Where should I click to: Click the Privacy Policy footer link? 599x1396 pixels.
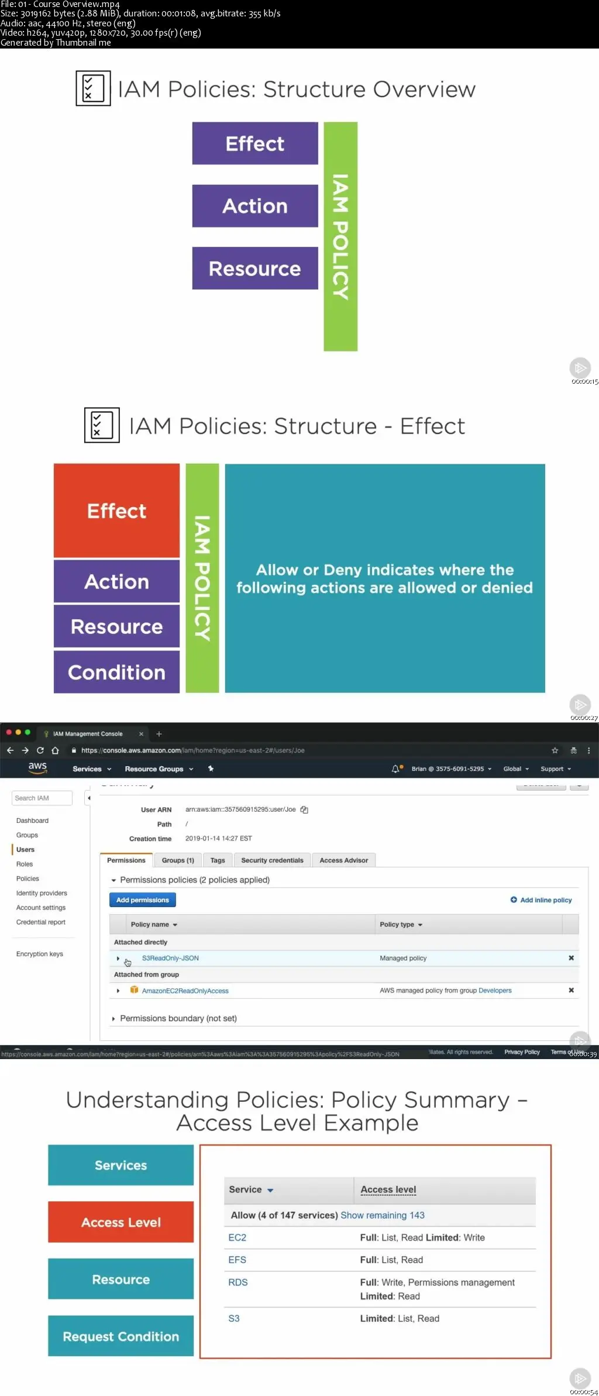[522, 1052]
